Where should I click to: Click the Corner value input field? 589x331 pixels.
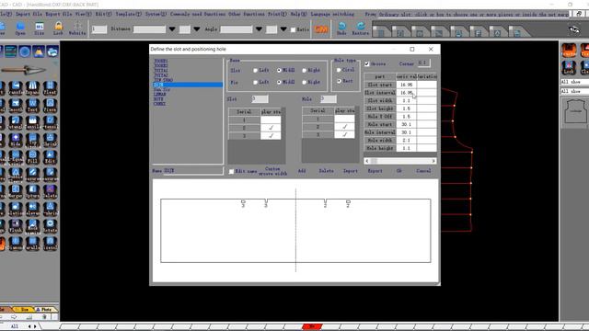tap(424, 63)
